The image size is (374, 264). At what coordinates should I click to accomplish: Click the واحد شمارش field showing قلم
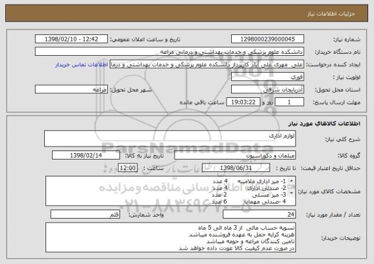85,214
